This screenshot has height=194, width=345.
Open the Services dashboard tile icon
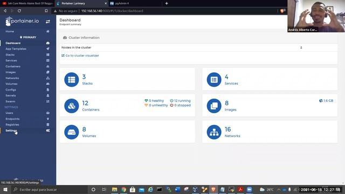click(x=214, y=80)
